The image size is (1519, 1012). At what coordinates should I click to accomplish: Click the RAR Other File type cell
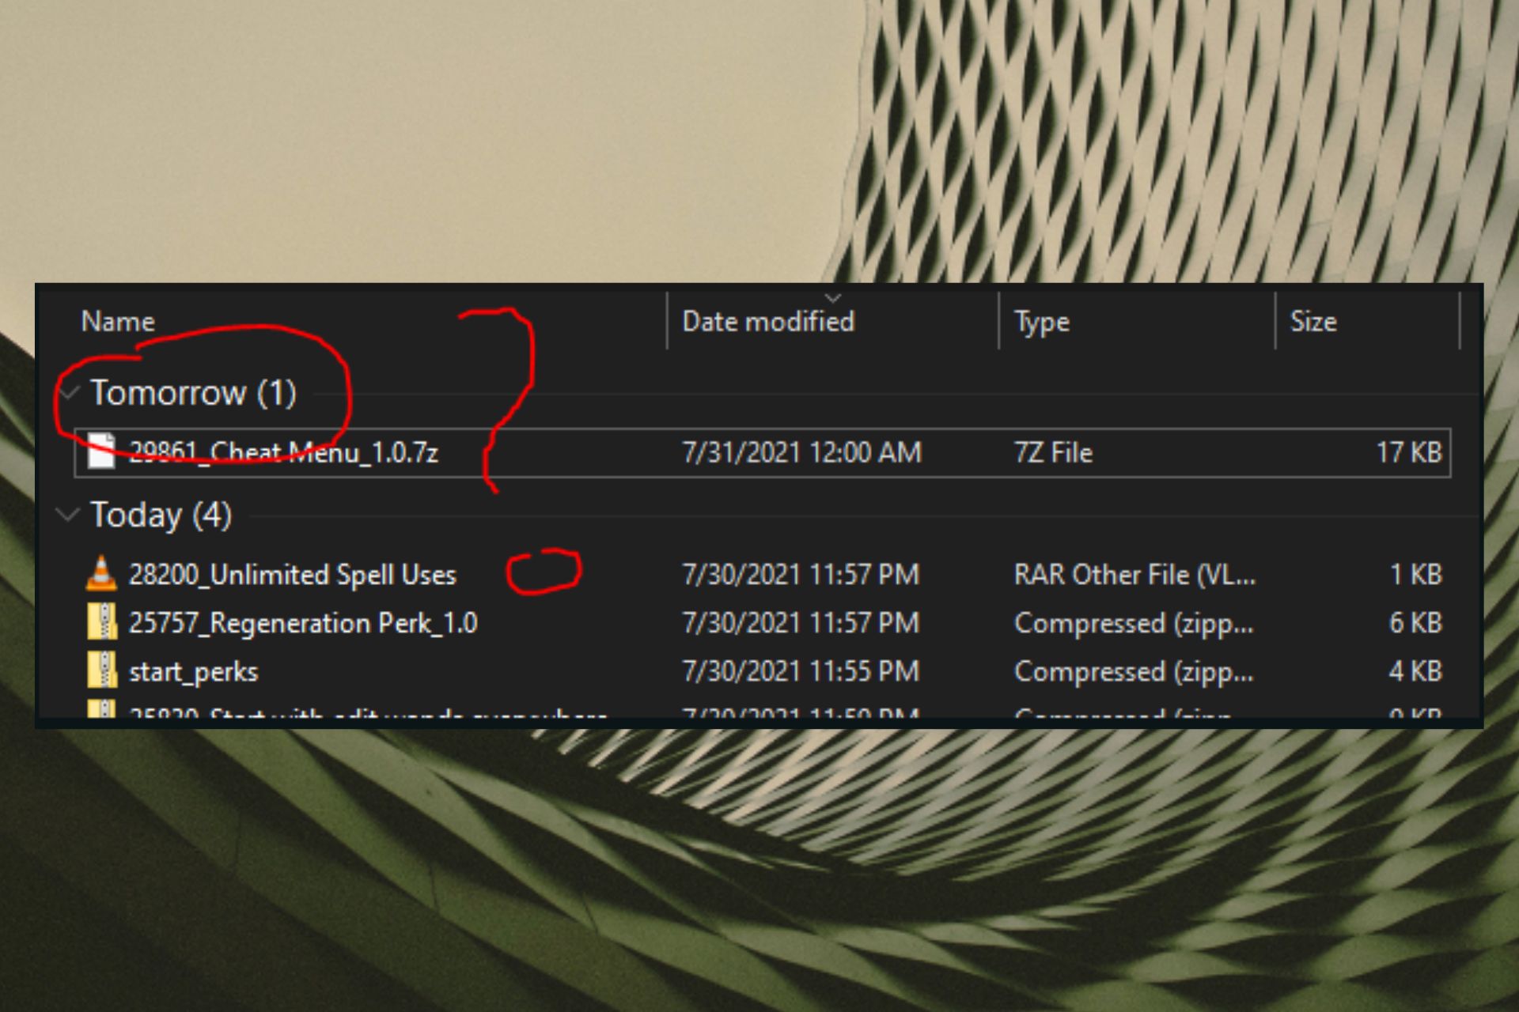[x=1135, y=574]
